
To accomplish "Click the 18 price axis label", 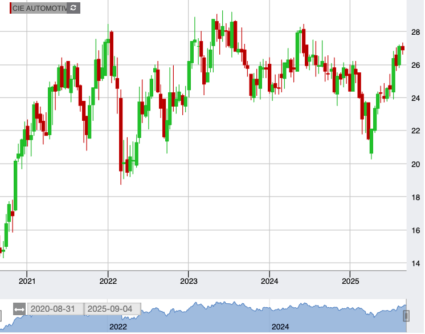I will pos(415,197).
